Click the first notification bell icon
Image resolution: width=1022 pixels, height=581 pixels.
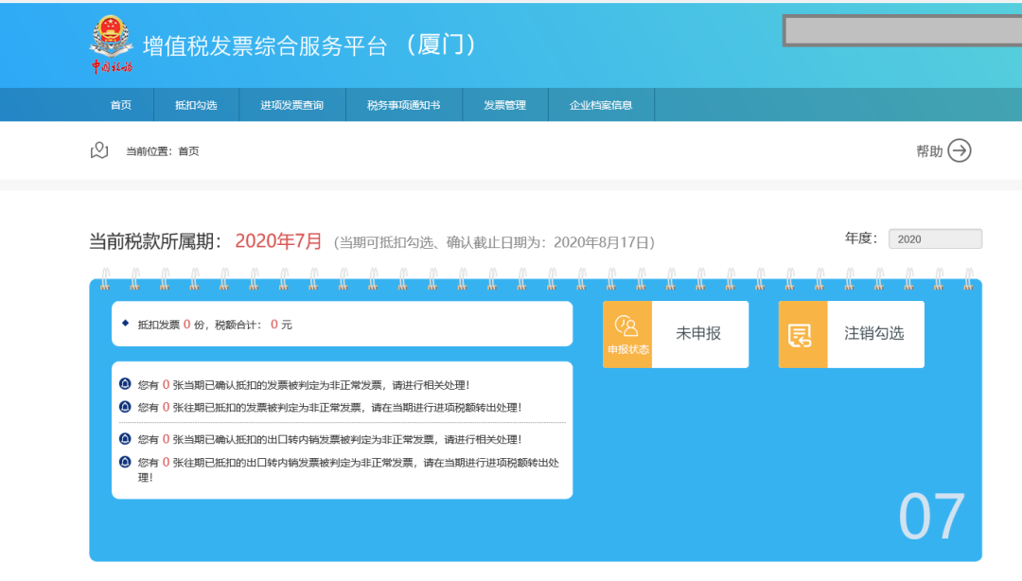[x=125, y=384]
